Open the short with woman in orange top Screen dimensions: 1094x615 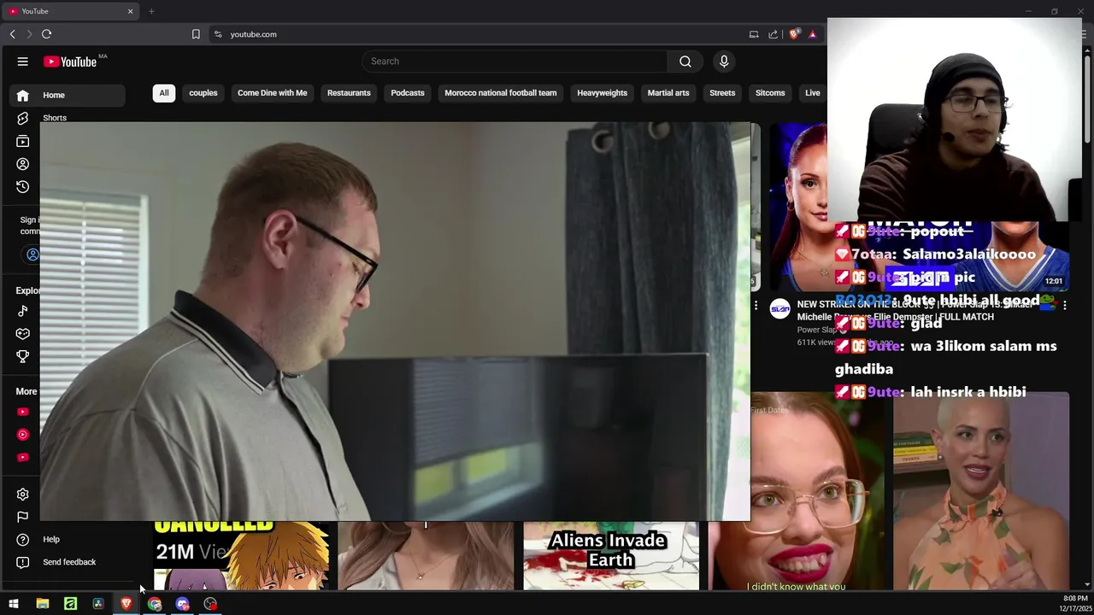(x=981, y=491)
